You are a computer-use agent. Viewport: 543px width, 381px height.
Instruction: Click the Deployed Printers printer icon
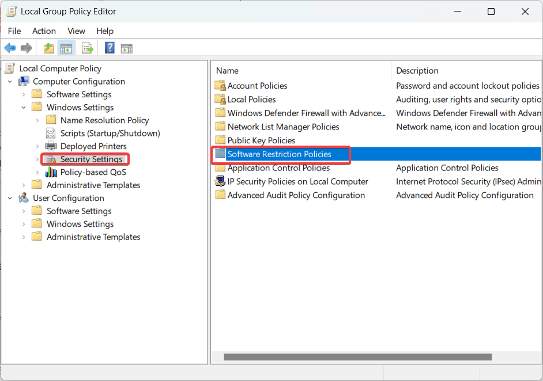click(51, 146)
